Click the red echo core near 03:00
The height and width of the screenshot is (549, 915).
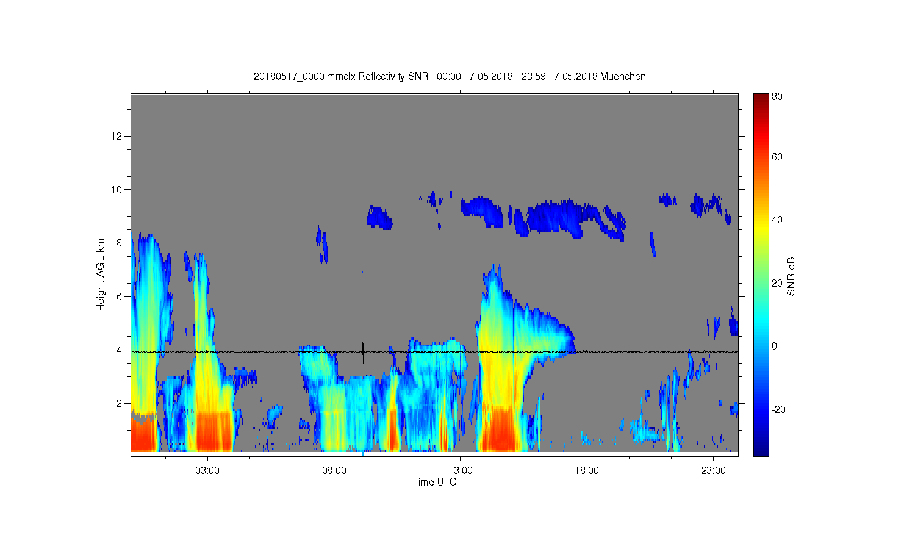coord(212,431)
